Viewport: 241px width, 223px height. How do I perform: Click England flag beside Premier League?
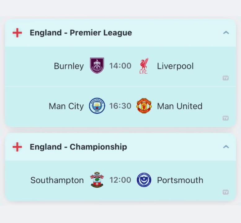(17, 33)
